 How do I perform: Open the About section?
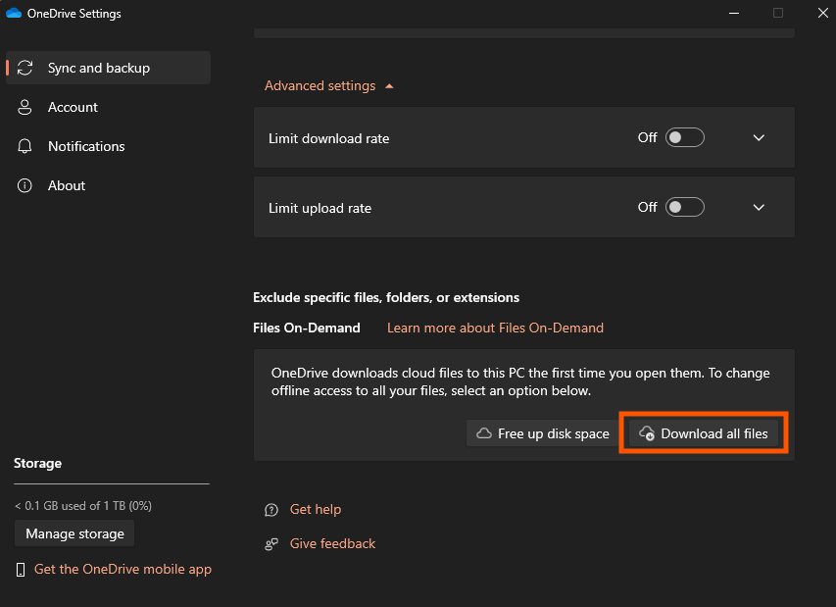[108, 185]
